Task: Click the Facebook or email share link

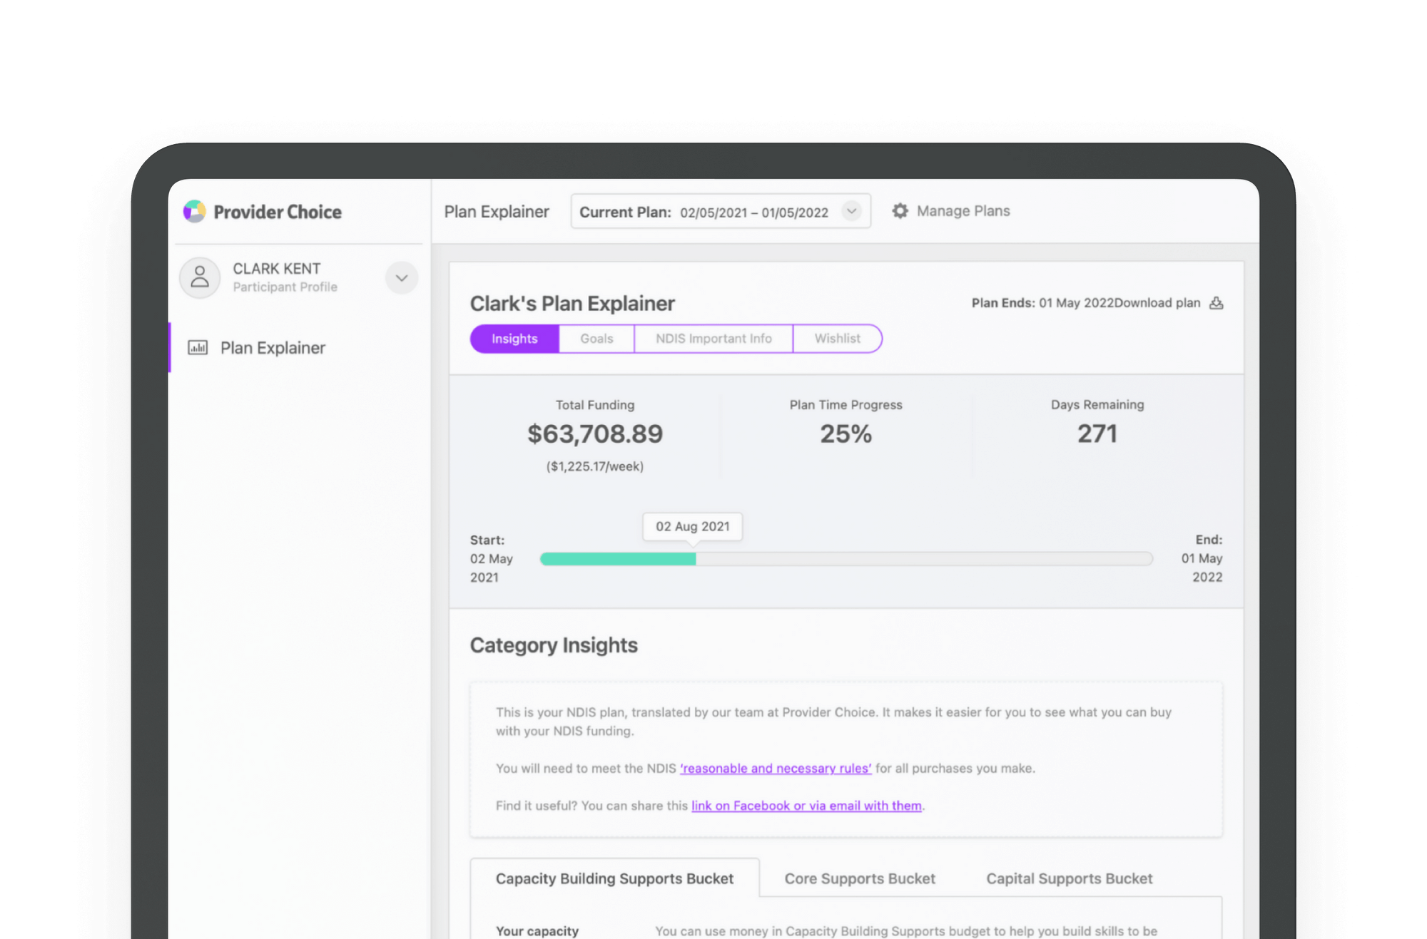Action: [x=806, y=806]
